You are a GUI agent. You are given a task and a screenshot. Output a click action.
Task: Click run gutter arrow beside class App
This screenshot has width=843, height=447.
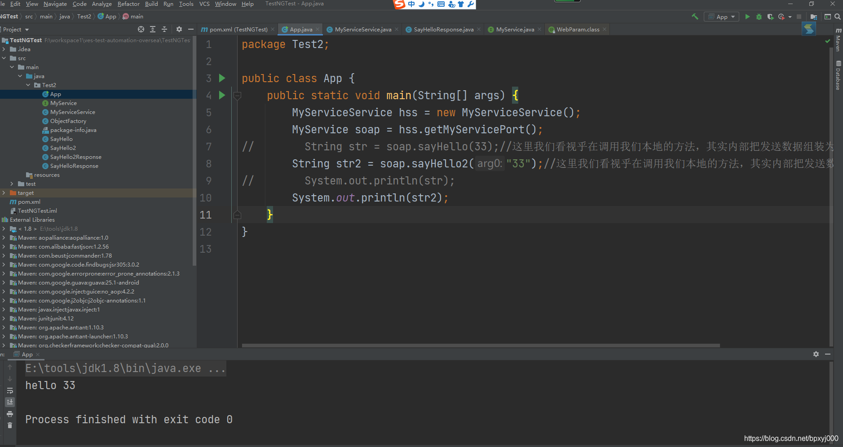pos(222,78)
